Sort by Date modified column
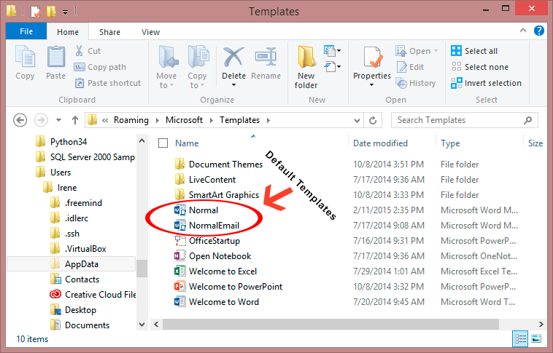The height and width of the screenshot is (353, 553). [380, 143]
